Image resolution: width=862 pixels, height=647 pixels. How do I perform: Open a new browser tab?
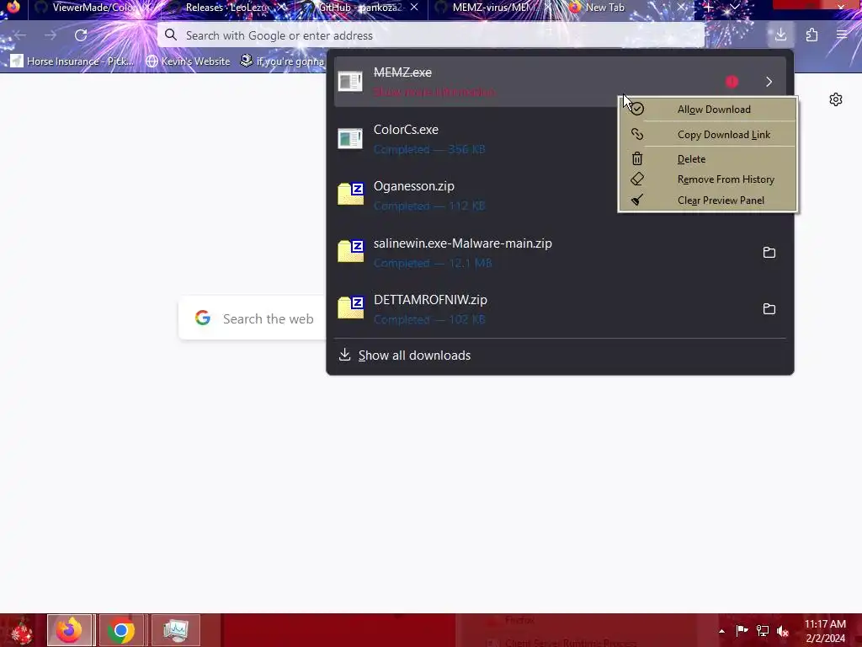(x=709, y=8)
